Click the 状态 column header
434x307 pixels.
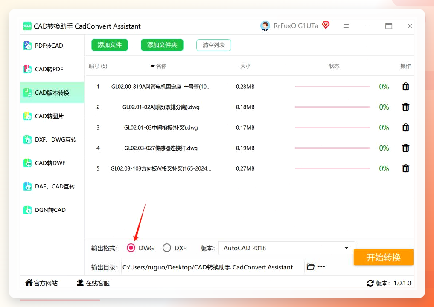click(x=334, y=66)
